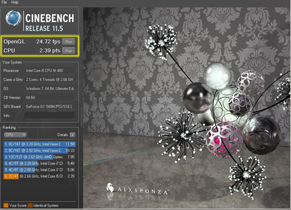The width and height of the screenshot is (291, 210).
Task: Select the Processor field Intel Core i5
Action: pos(49,70)
